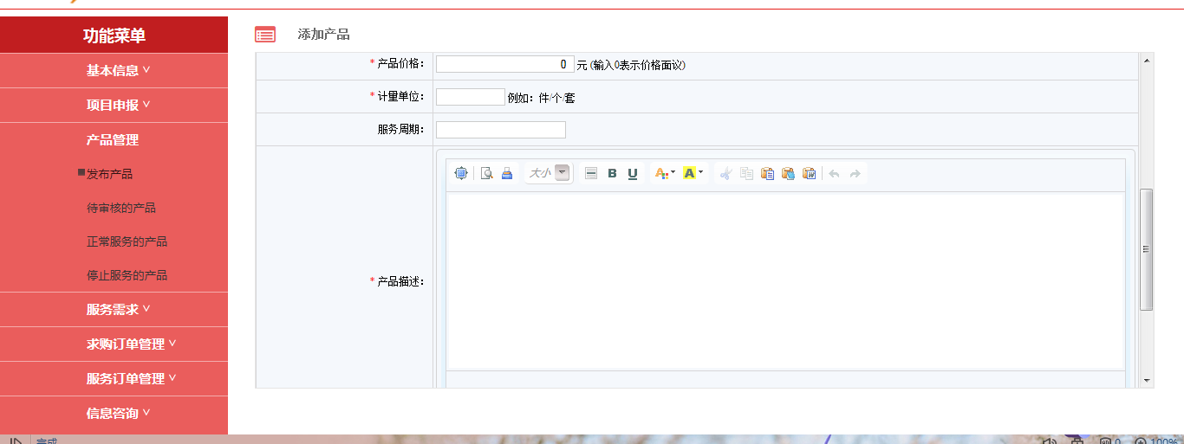Expand the 求购订单管理 menu section
The height and width of the screenshot is (444, 1184).
coord(131,344)
